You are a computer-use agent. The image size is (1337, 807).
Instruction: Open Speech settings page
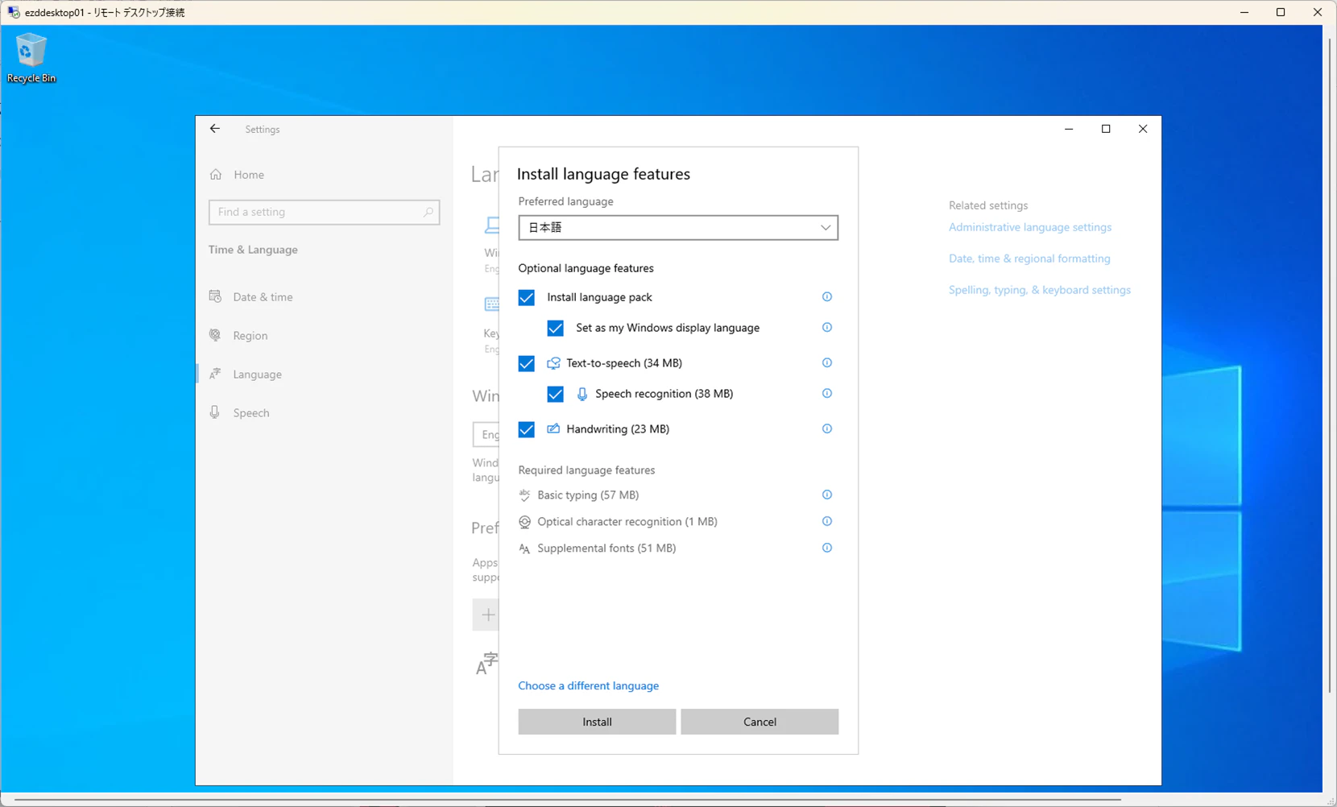coord(325,413)
